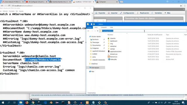Open the Vista ribbon tab
This screenshot has width=187, height=105.
click(x=111, y=27)
